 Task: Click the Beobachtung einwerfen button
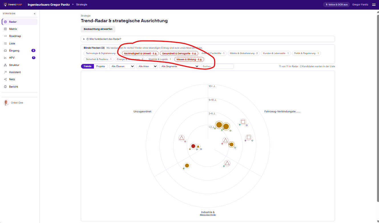click(98, 29)
